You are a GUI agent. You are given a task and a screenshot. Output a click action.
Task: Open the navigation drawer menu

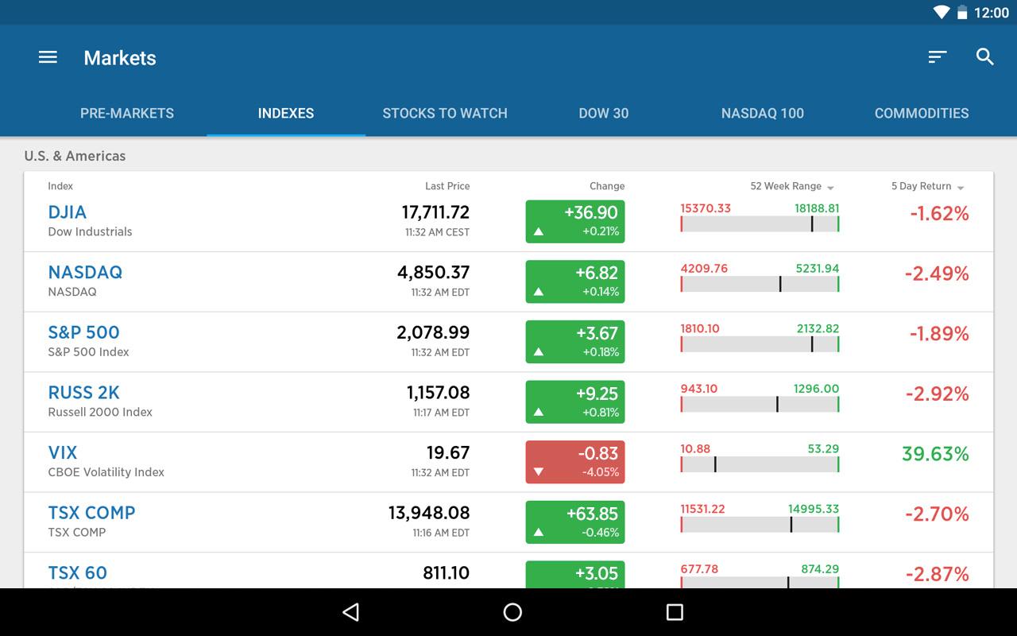(x=48, y=56)
